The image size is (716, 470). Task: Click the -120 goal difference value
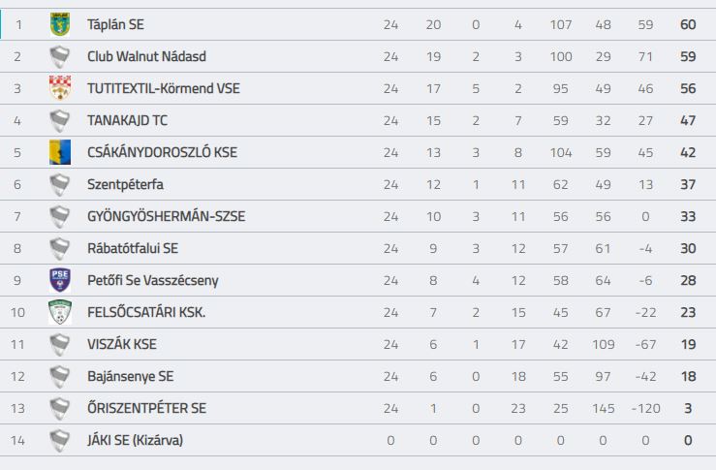[x=645, y=408]
